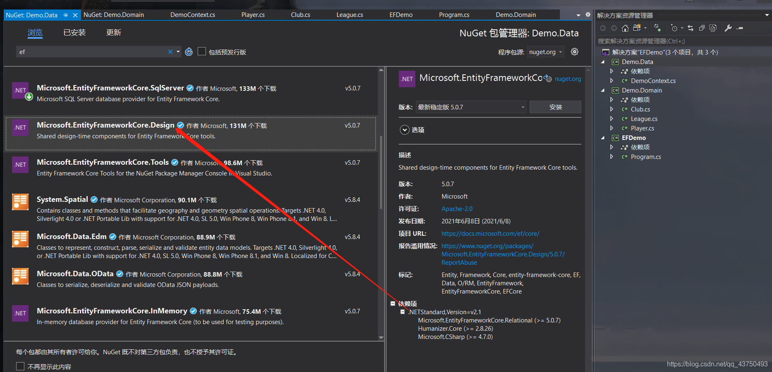Click the solution 'EFDemo' icon node
Image resolution: width=772 pixels, height=372 pixels.
[606, 52]
